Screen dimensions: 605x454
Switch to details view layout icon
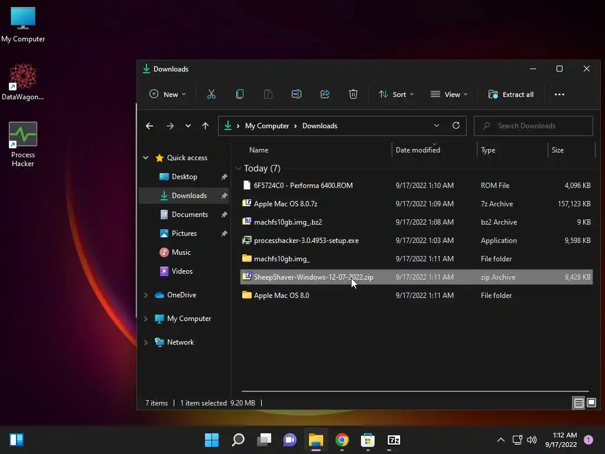point(578,403)
